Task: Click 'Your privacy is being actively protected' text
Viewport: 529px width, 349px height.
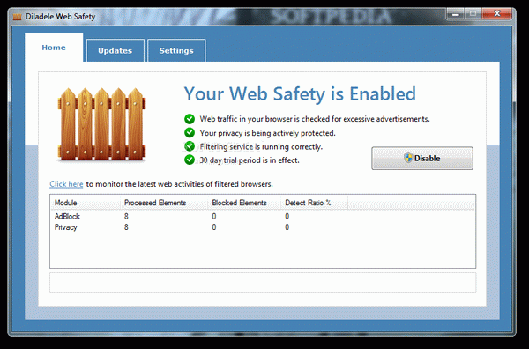Action: click(267, 133)
